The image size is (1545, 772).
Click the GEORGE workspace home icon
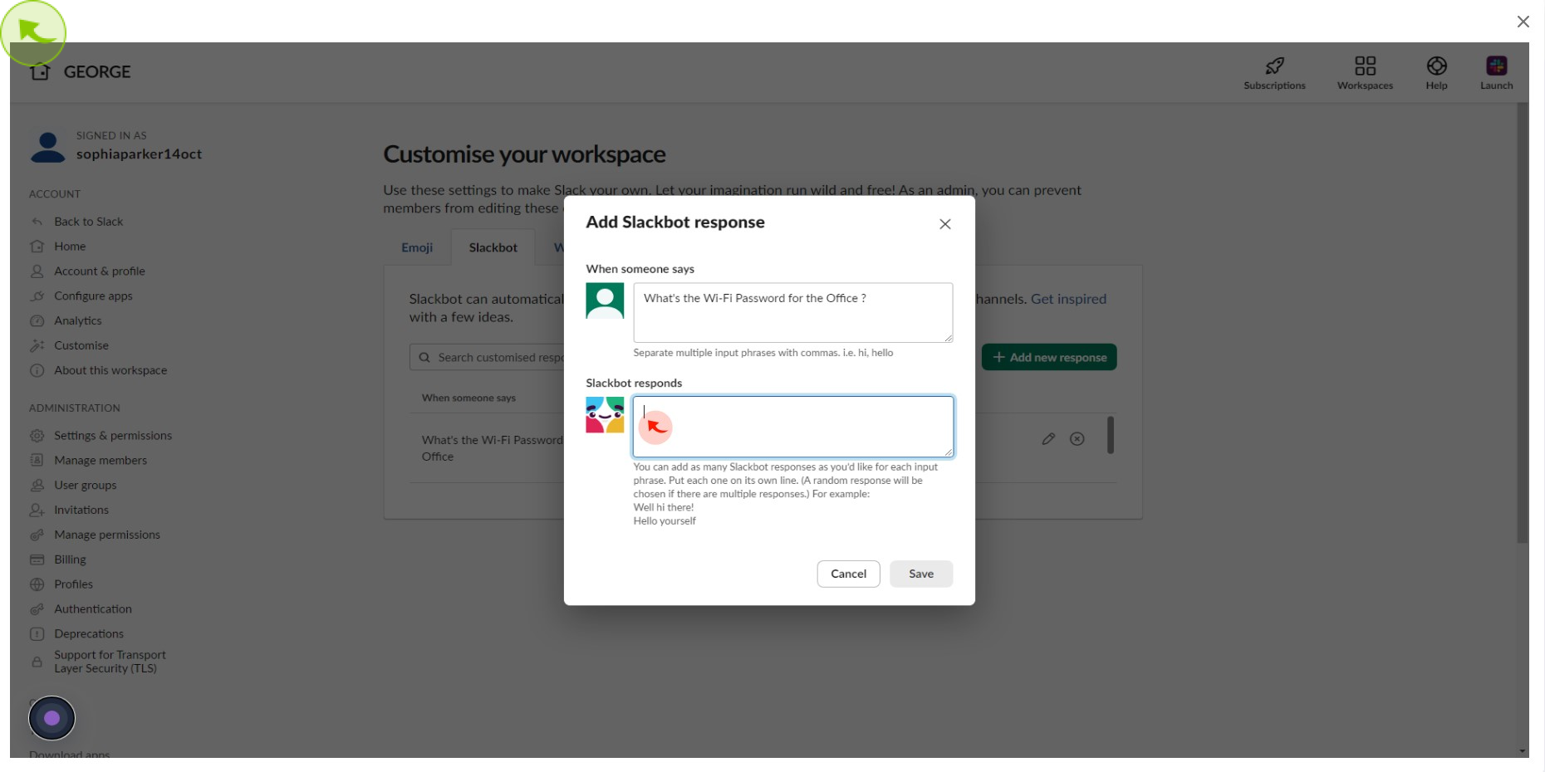click(40, 72)
